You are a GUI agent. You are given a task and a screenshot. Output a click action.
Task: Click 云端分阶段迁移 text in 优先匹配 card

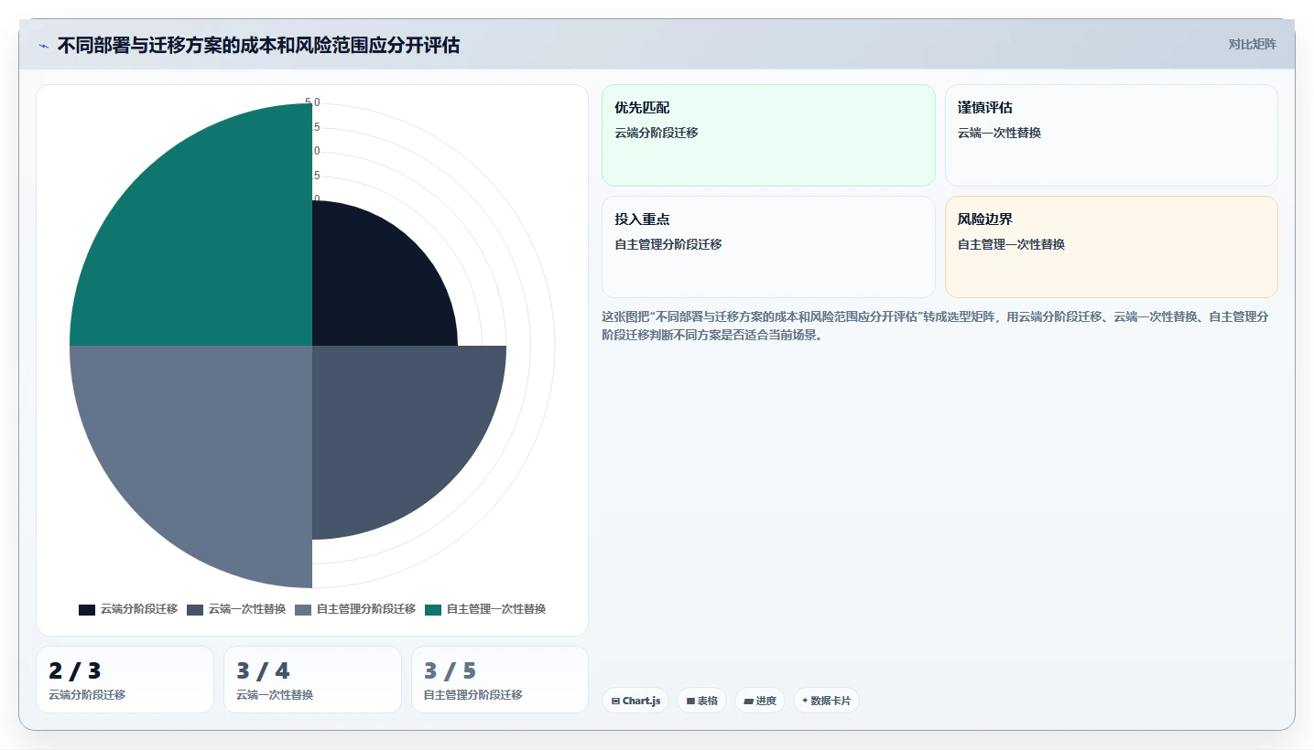pos(657,133)
